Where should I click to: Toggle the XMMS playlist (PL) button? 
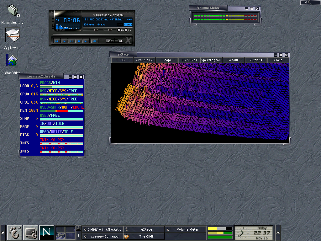tap(126, 30)
